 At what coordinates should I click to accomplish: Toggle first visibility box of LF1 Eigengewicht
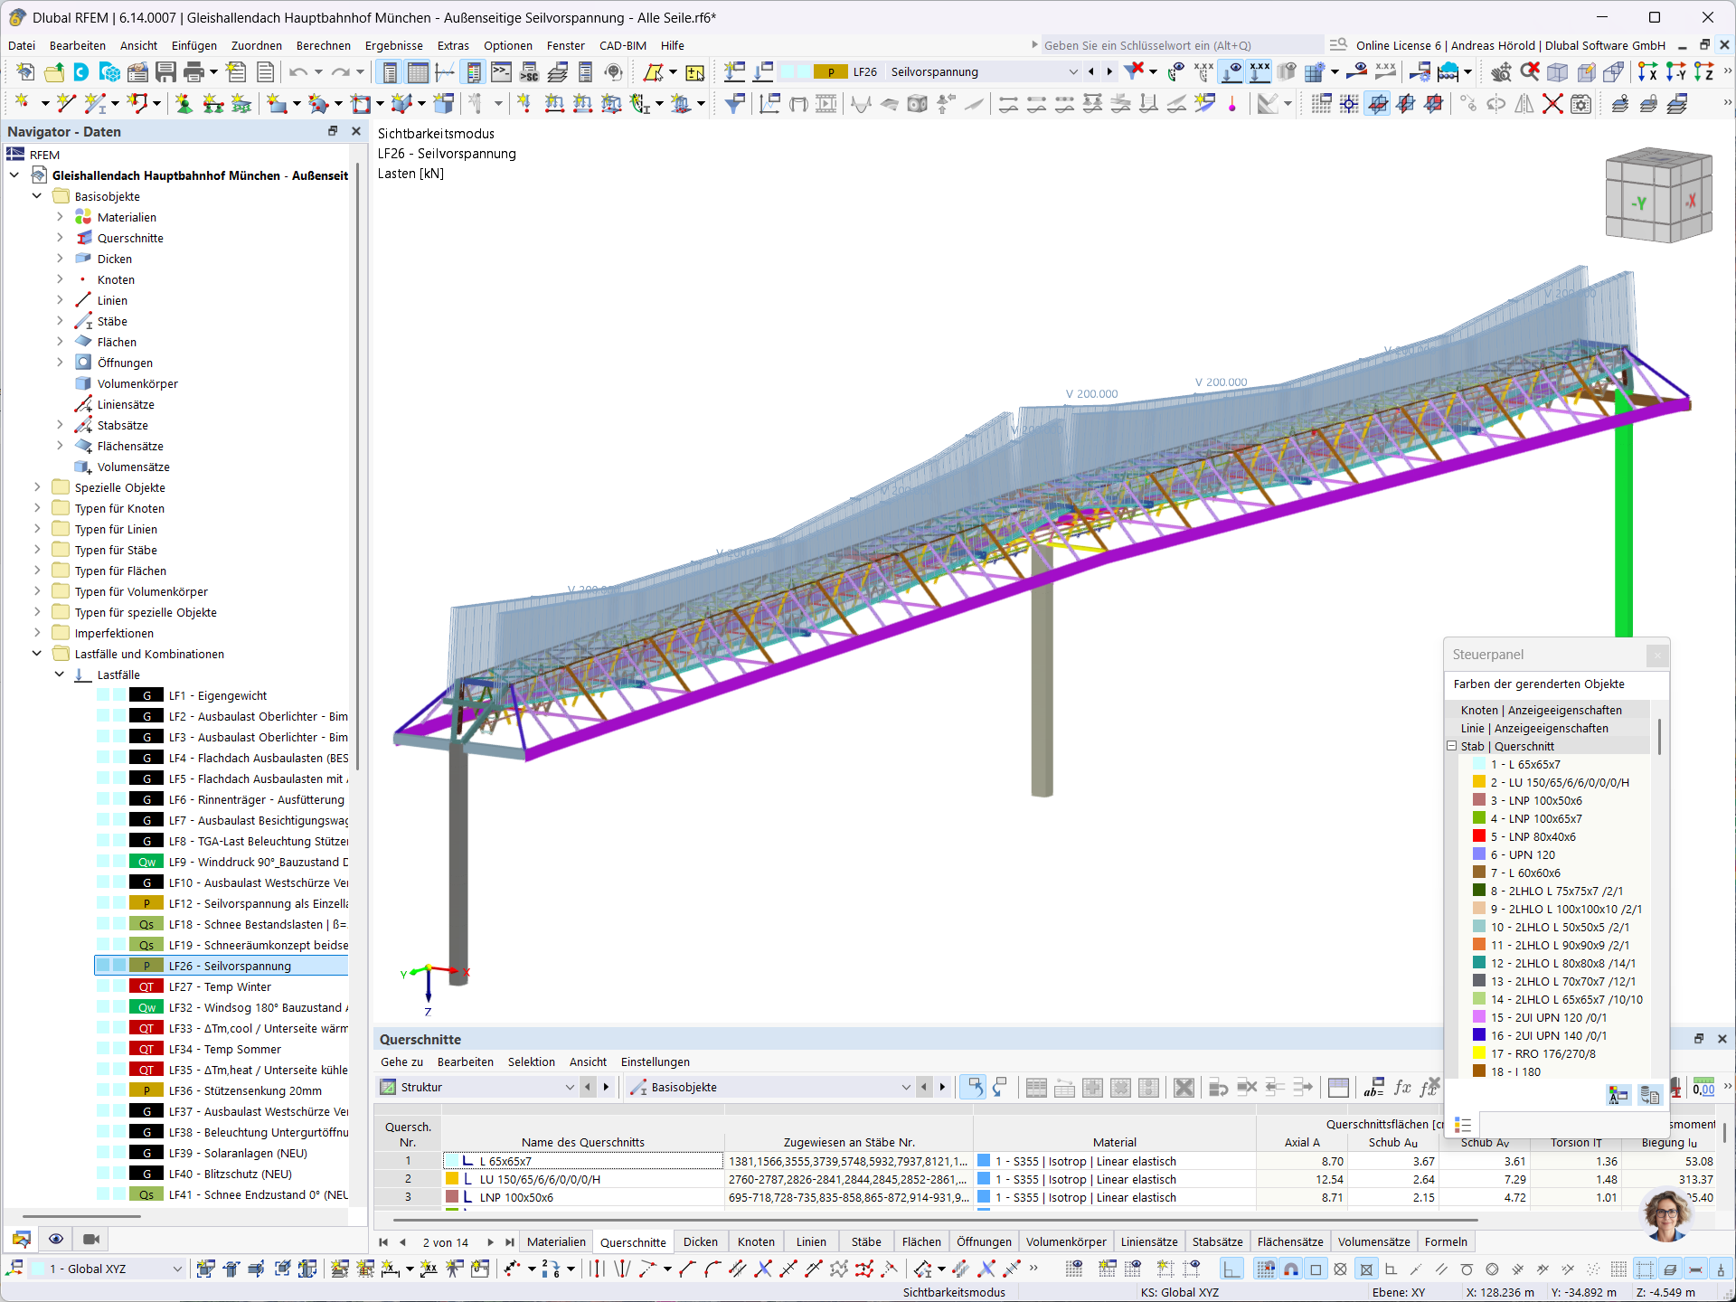(x=104, y=695)
